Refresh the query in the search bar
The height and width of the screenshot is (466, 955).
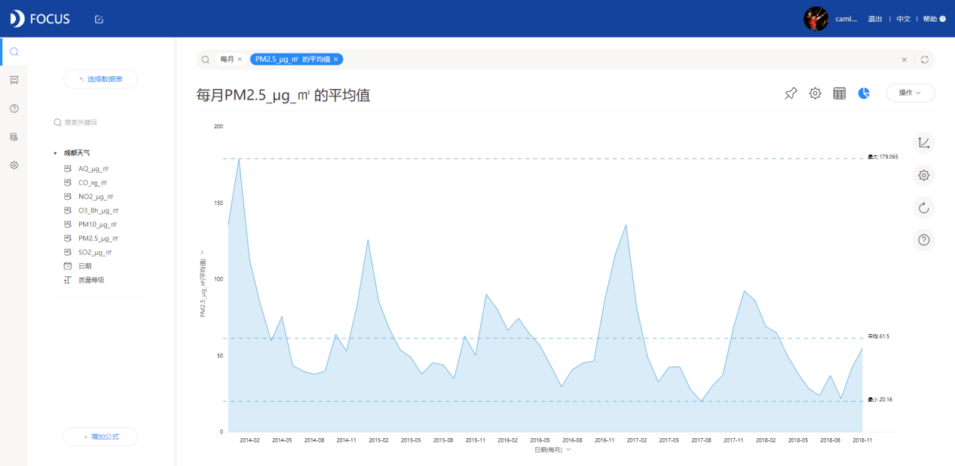point(925,59)
